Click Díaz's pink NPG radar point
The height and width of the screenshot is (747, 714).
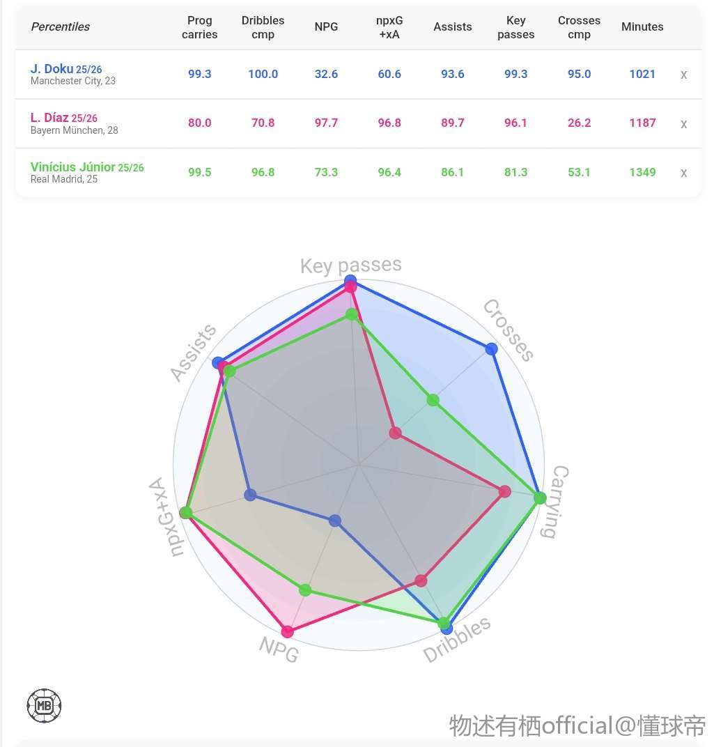pos(288,632)
